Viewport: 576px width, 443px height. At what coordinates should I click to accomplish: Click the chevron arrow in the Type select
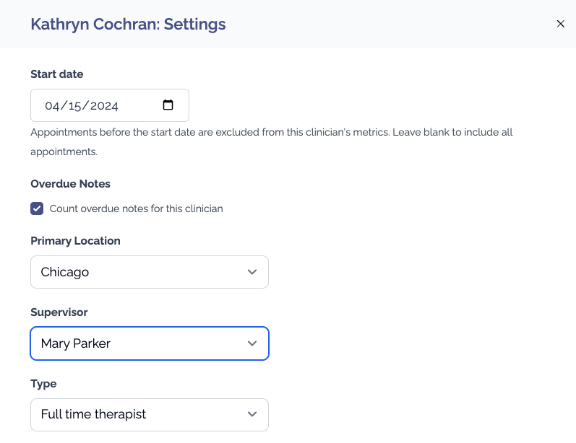pyautogui.click(x=252, y=414)
